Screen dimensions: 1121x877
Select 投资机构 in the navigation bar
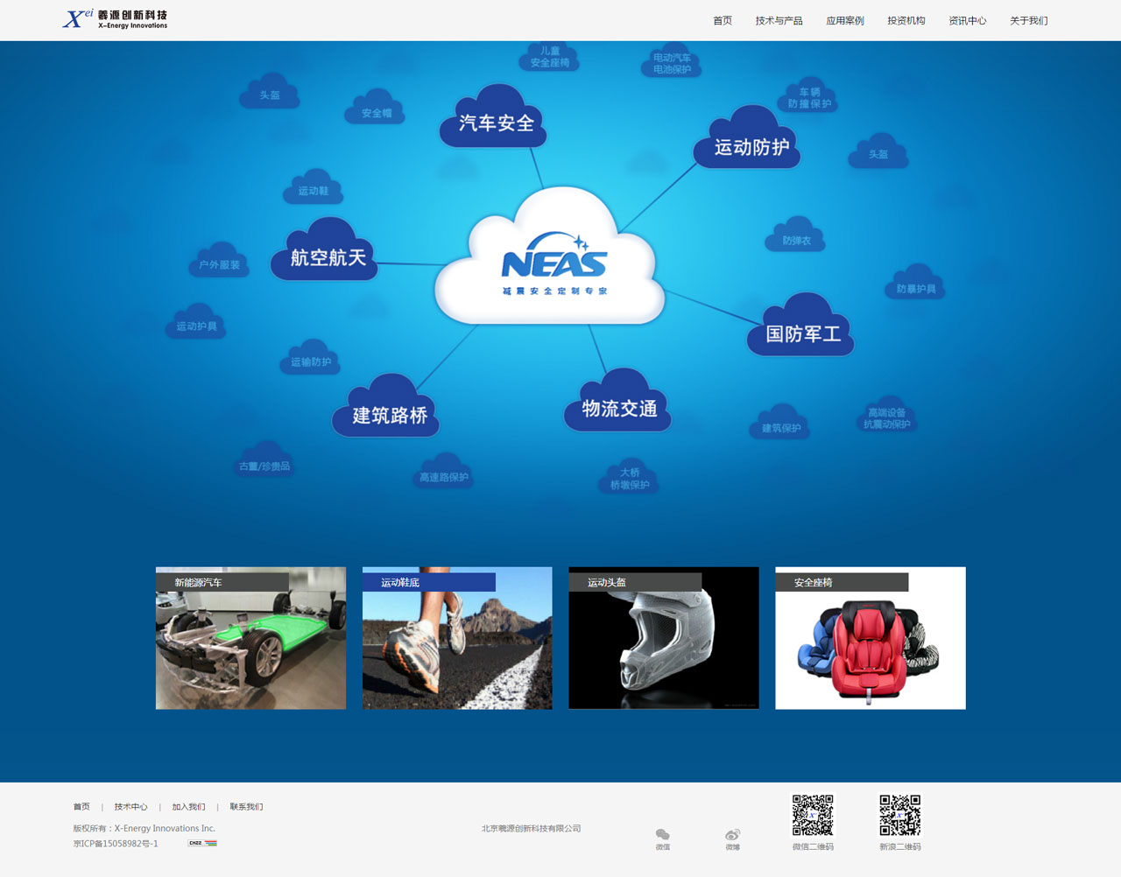pos(906,21)
